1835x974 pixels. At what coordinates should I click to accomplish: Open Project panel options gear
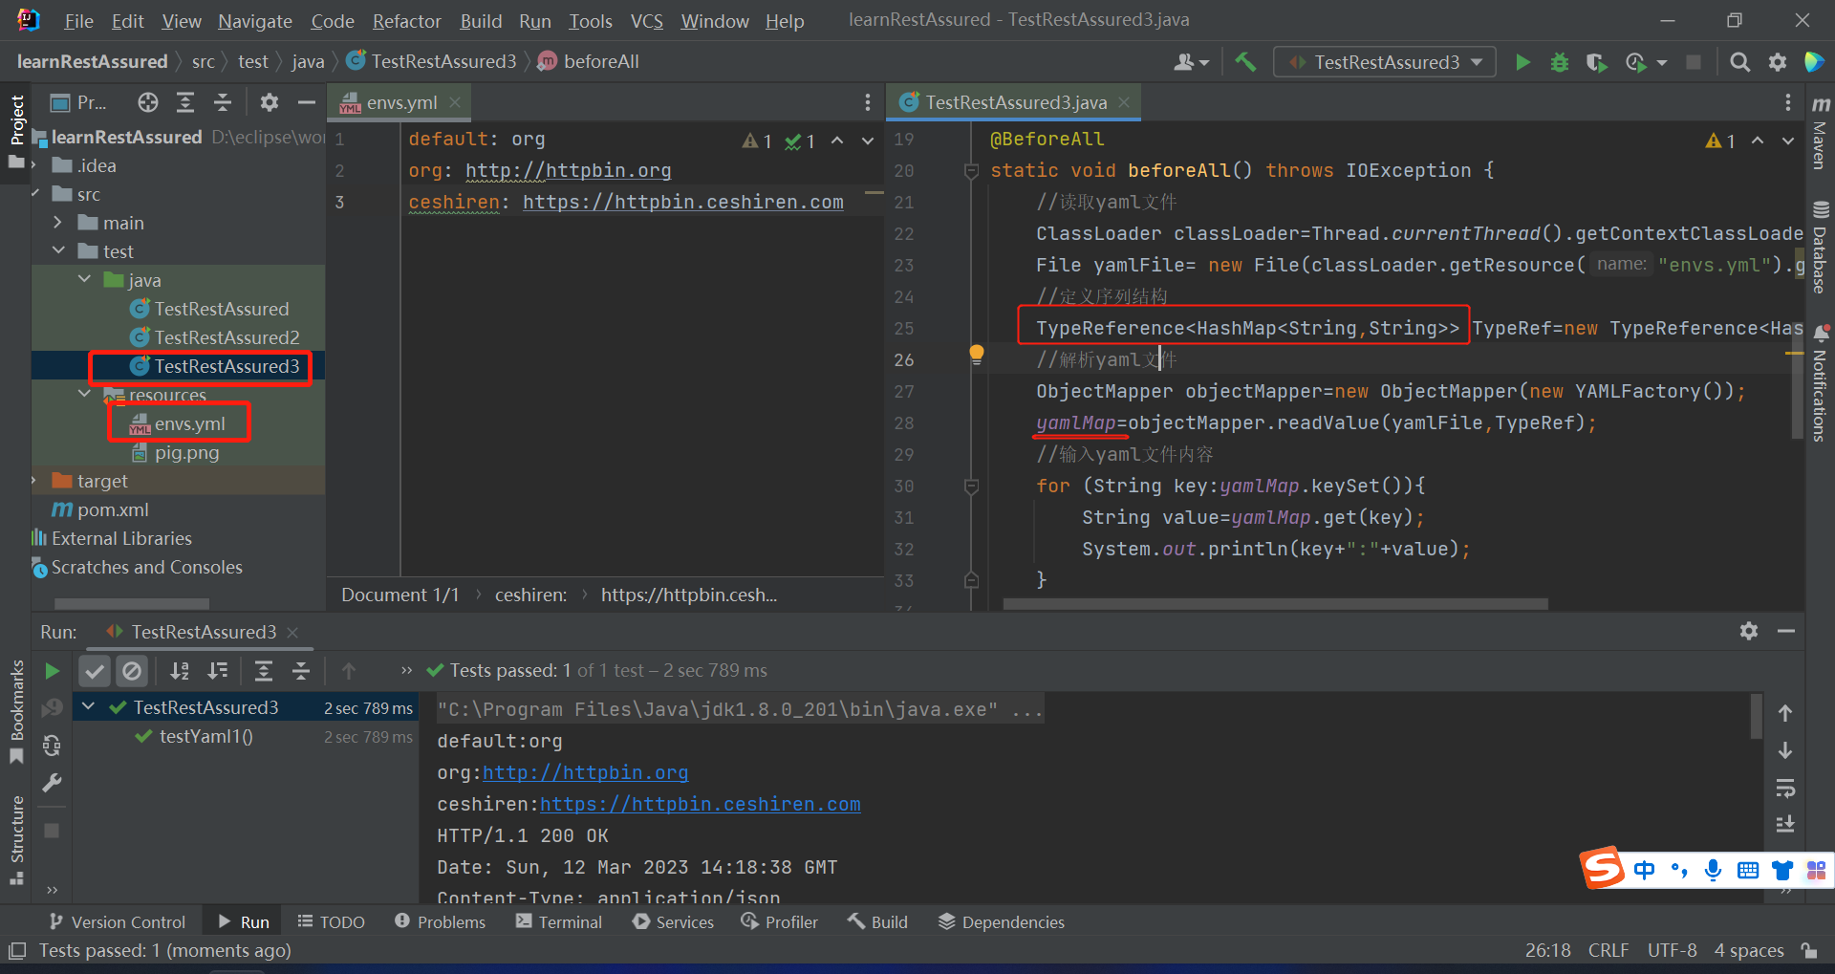pyautogui.click(x=270, y=102)
